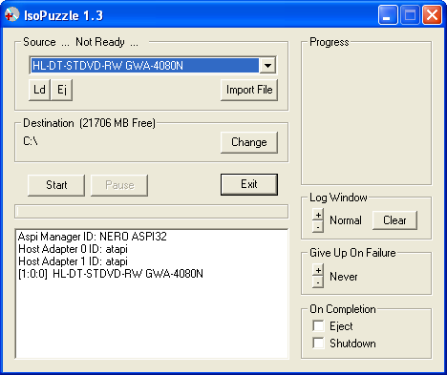
Task: Enable the Shutdown on completion checkbox
Action: pos(318,343)
